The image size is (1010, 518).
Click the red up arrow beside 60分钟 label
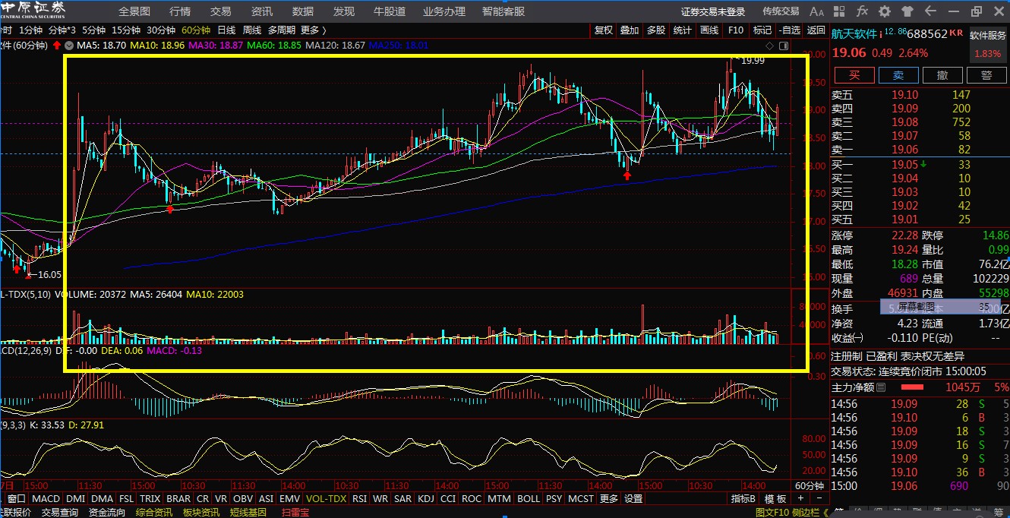[56, 46]
